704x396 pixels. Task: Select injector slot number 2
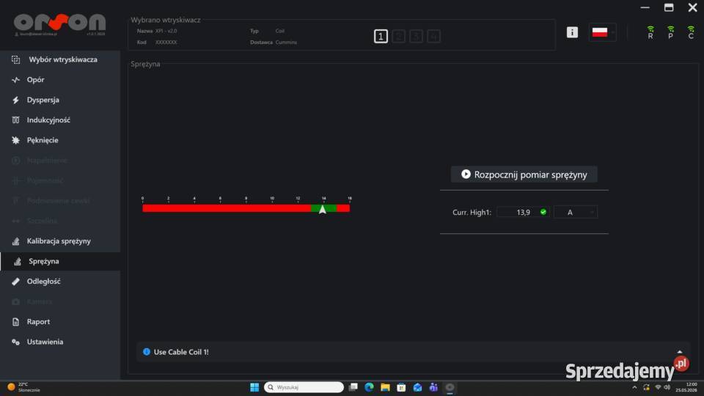(x=398, y=36)
